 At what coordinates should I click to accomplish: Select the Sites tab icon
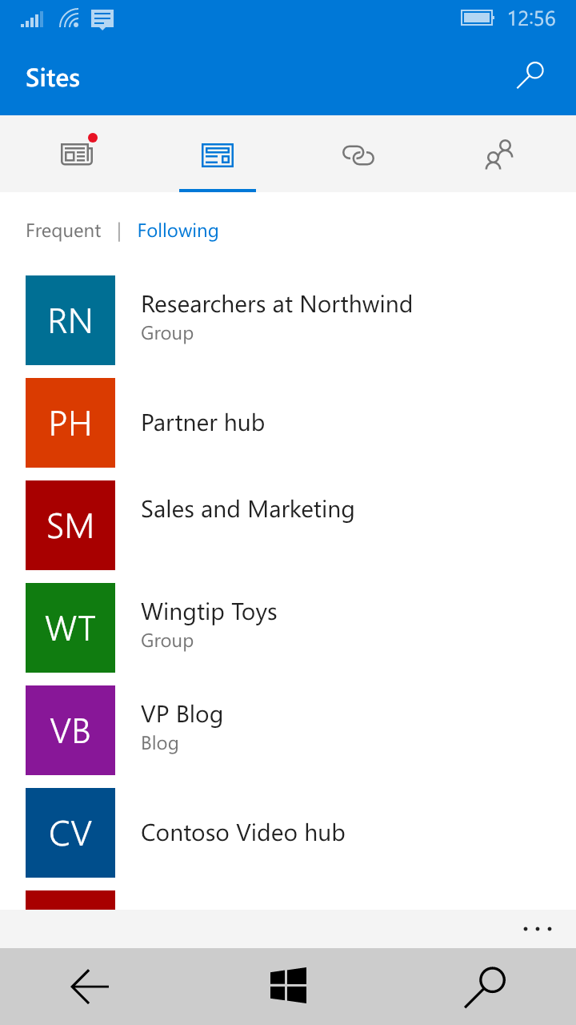click(217, 154)
